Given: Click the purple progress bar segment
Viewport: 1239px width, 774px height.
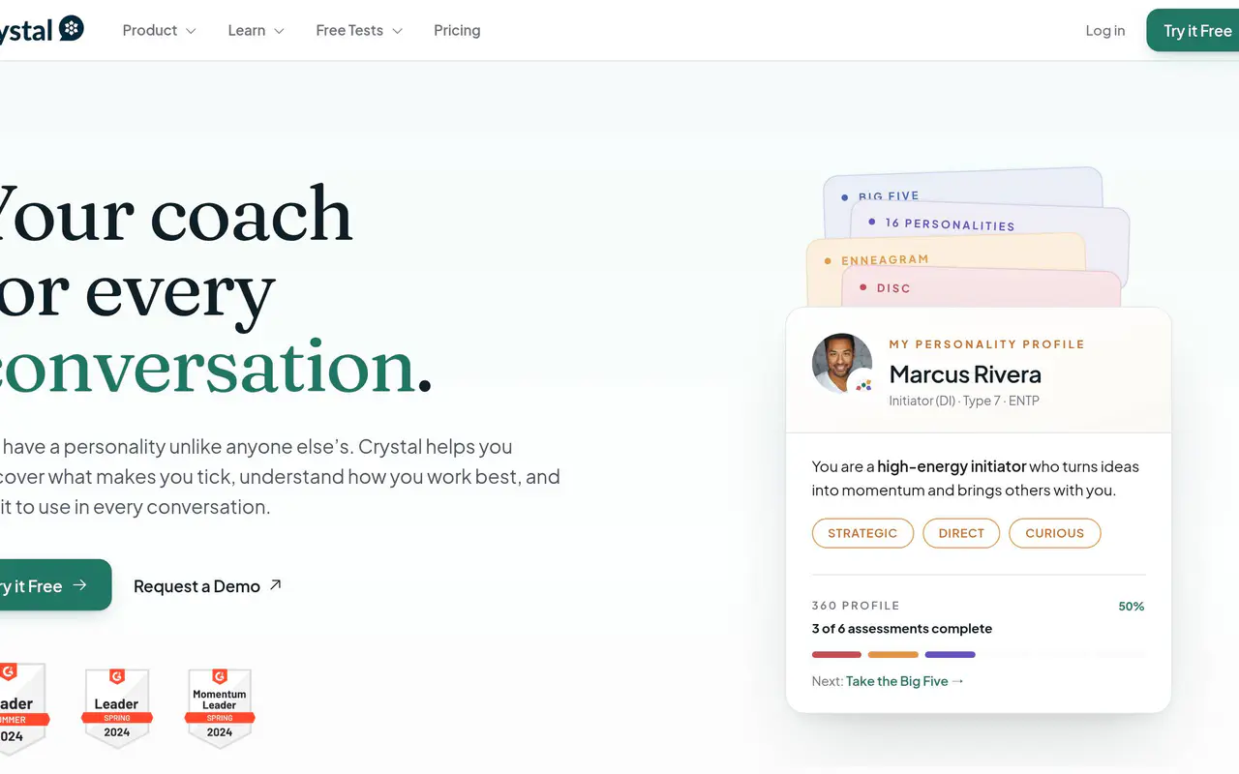Looking at the screenshot, I should [x=950, y=655].
